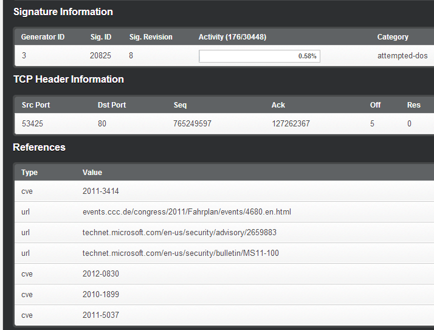Click the Sig. ID value 20825

[x=100, y=56]
